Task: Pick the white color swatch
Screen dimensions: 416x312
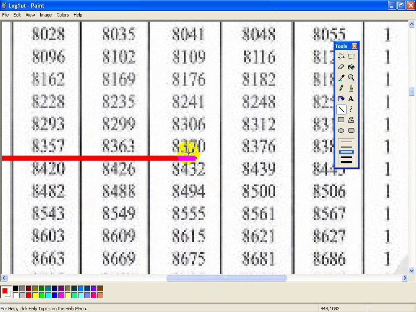Action: 16,295
